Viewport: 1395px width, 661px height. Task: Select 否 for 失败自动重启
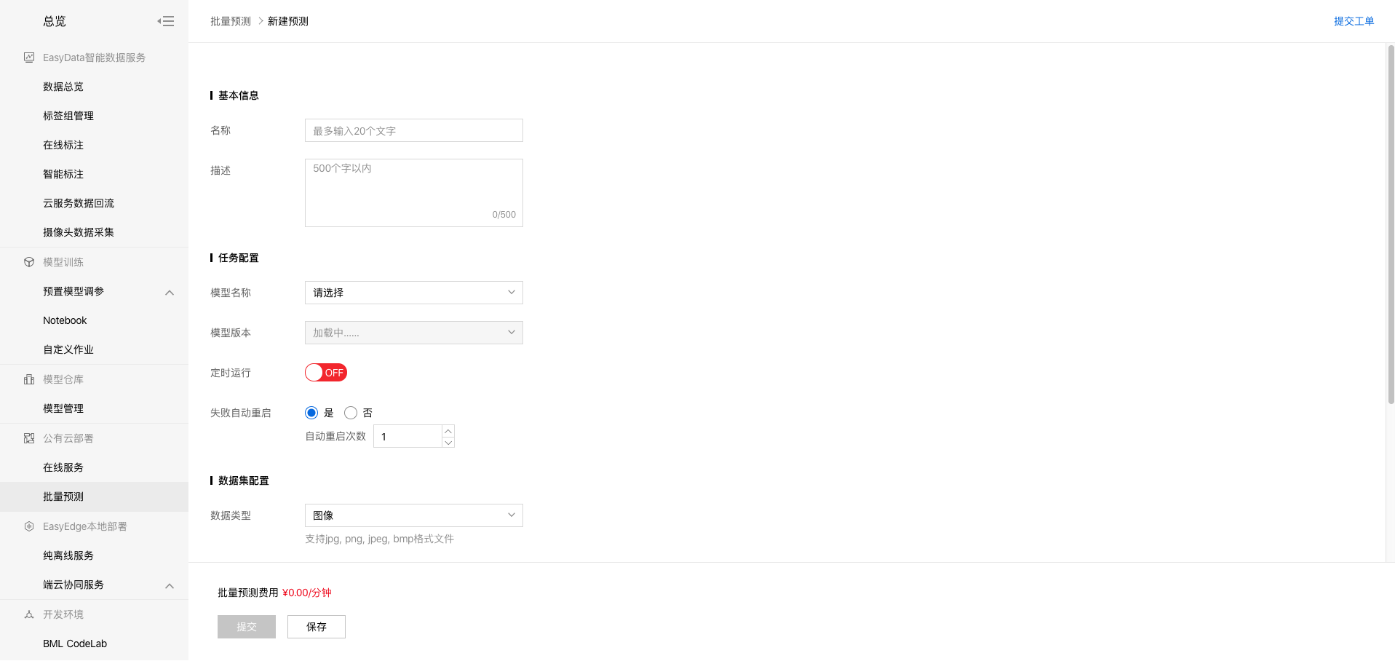(x=351, y=413)
